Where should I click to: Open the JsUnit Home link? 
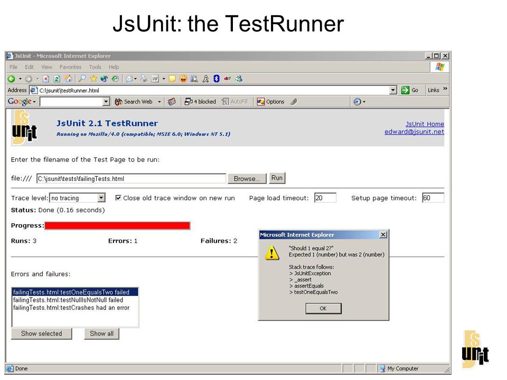point(425,123)
